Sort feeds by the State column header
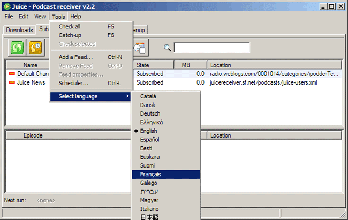The width and height of the screenshot is (348, 220). [154, 65]
